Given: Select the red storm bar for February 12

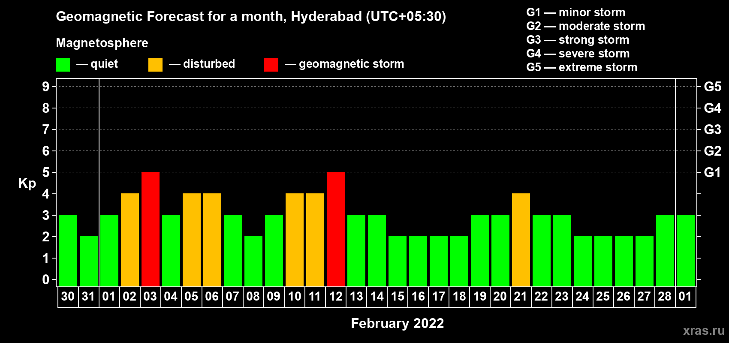Looking at the screenshot, I should coord(336,229).
